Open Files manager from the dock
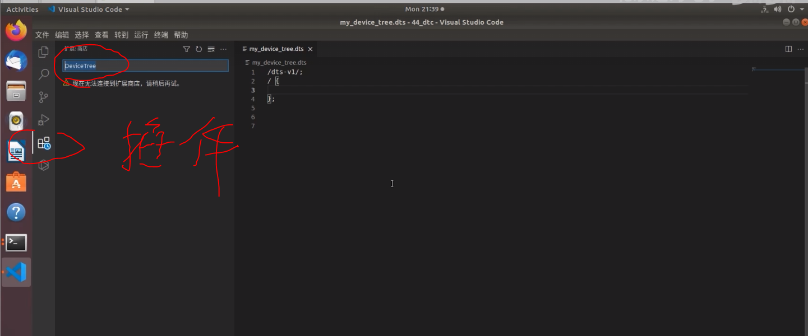Screen dimensions: 808x336 click(x=16, y=91)
